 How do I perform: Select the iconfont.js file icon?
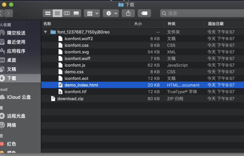pyautogui.click(x=60, y=65)
